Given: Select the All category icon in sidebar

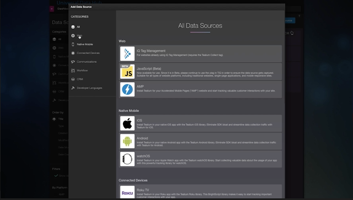Looking at the screenshot, I should tap(73, 27).
